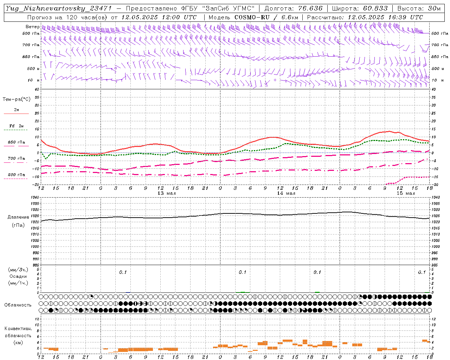This screenshot has height=360, width=450.
Task: Click the '13 мая' date label
Action: tap(167, 193)
